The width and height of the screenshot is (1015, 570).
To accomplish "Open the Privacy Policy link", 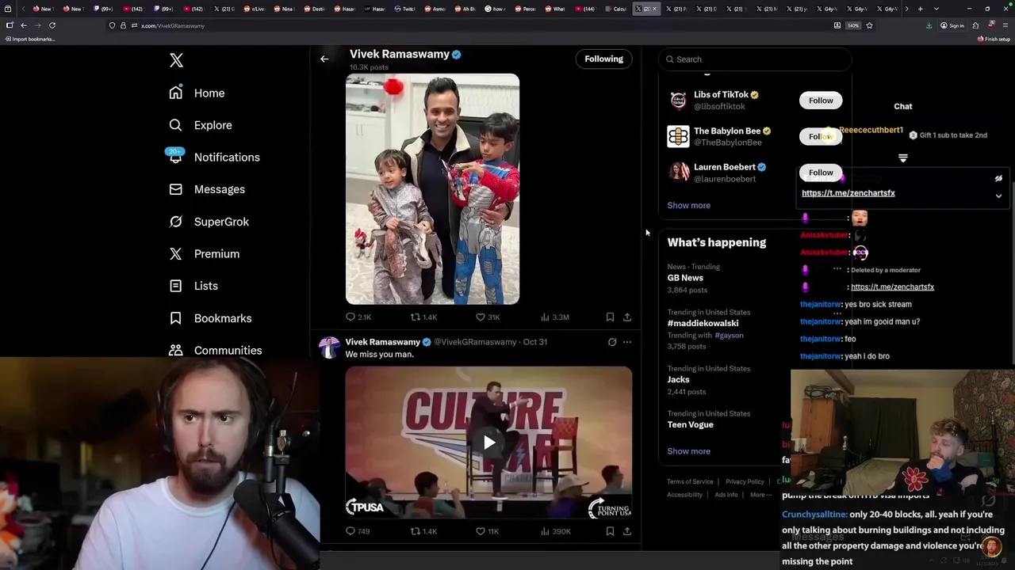I will click(745, 481).
